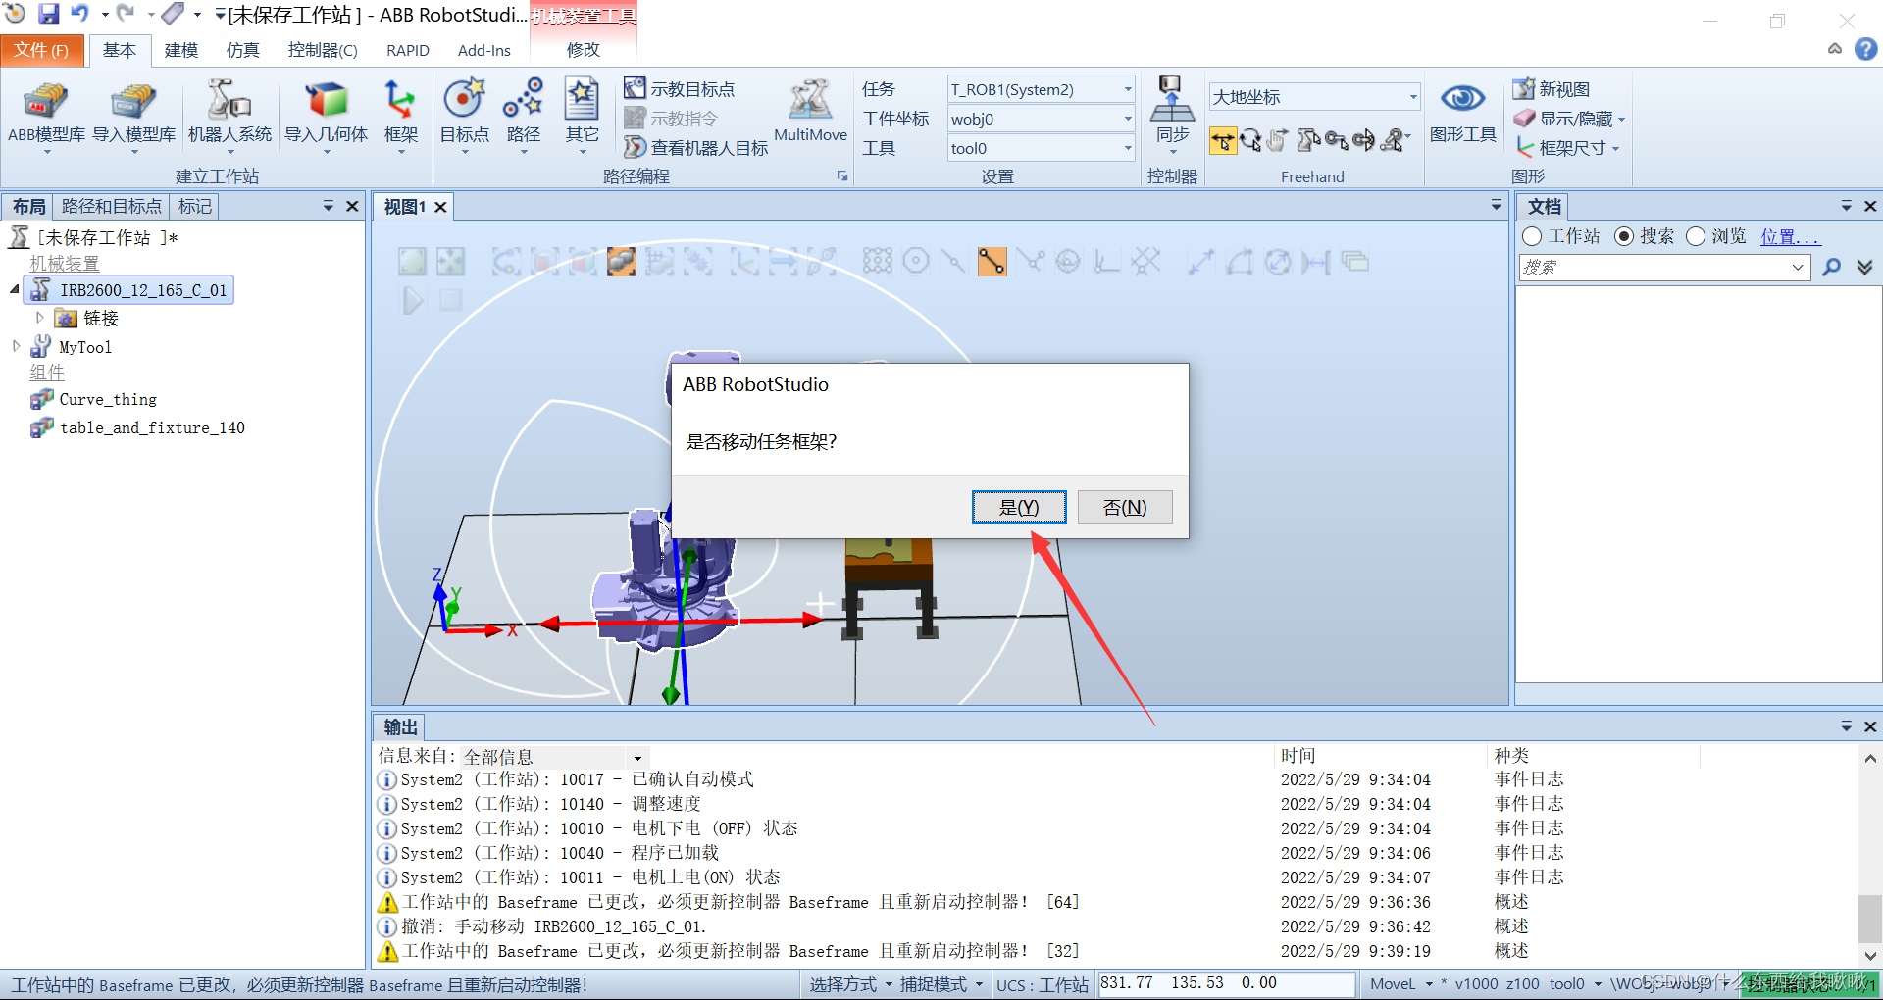Click the undo arrow in title bar

click(80, 14)
